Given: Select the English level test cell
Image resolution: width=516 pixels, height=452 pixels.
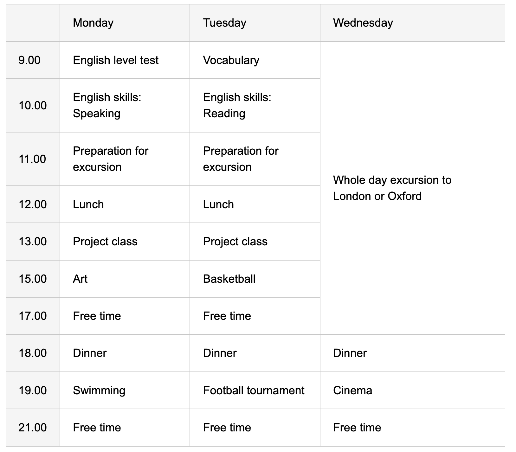Looking at the screenshot, I should coord(116,60).
